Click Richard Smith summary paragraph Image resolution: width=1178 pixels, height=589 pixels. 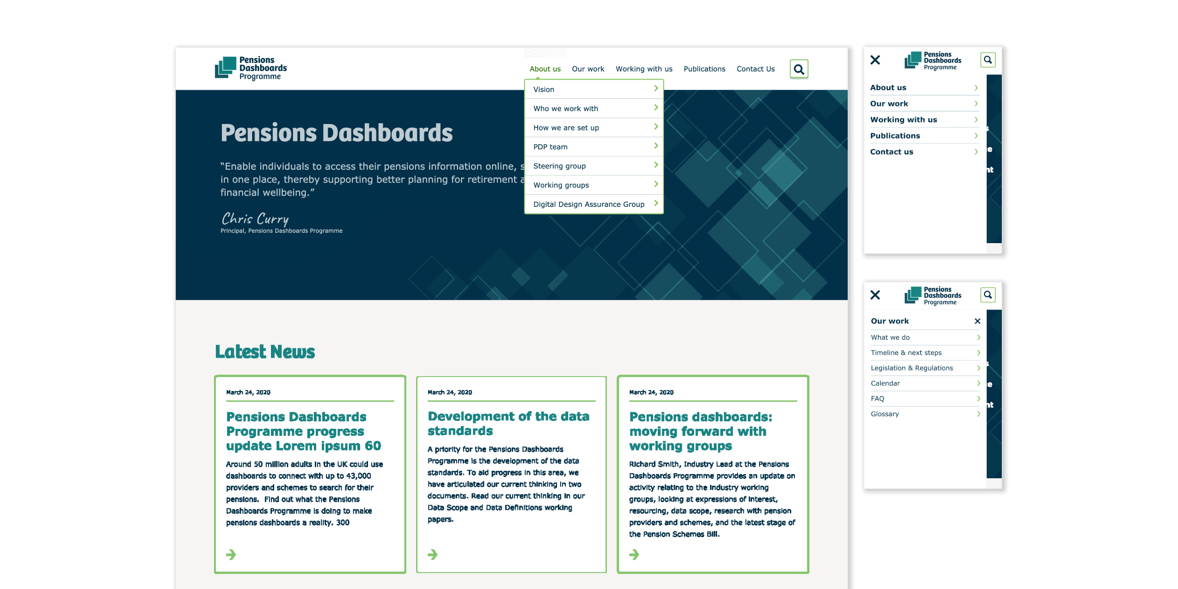(x=712, y=499)
